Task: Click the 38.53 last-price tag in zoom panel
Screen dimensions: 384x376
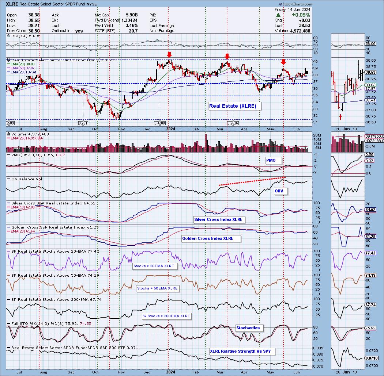Action: tap(370, 72)
